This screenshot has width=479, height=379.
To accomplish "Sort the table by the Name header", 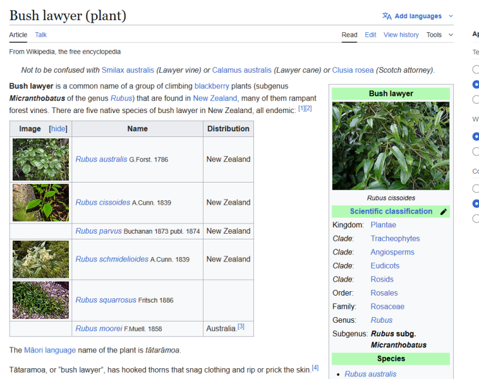I will (138, 129).
